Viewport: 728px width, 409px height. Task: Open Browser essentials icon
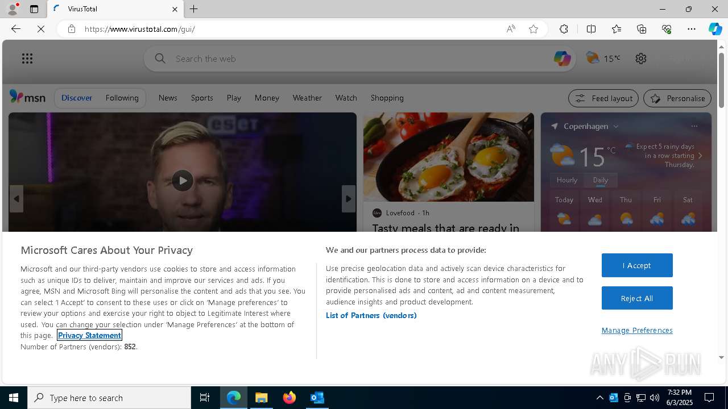[x=667, y=29]
